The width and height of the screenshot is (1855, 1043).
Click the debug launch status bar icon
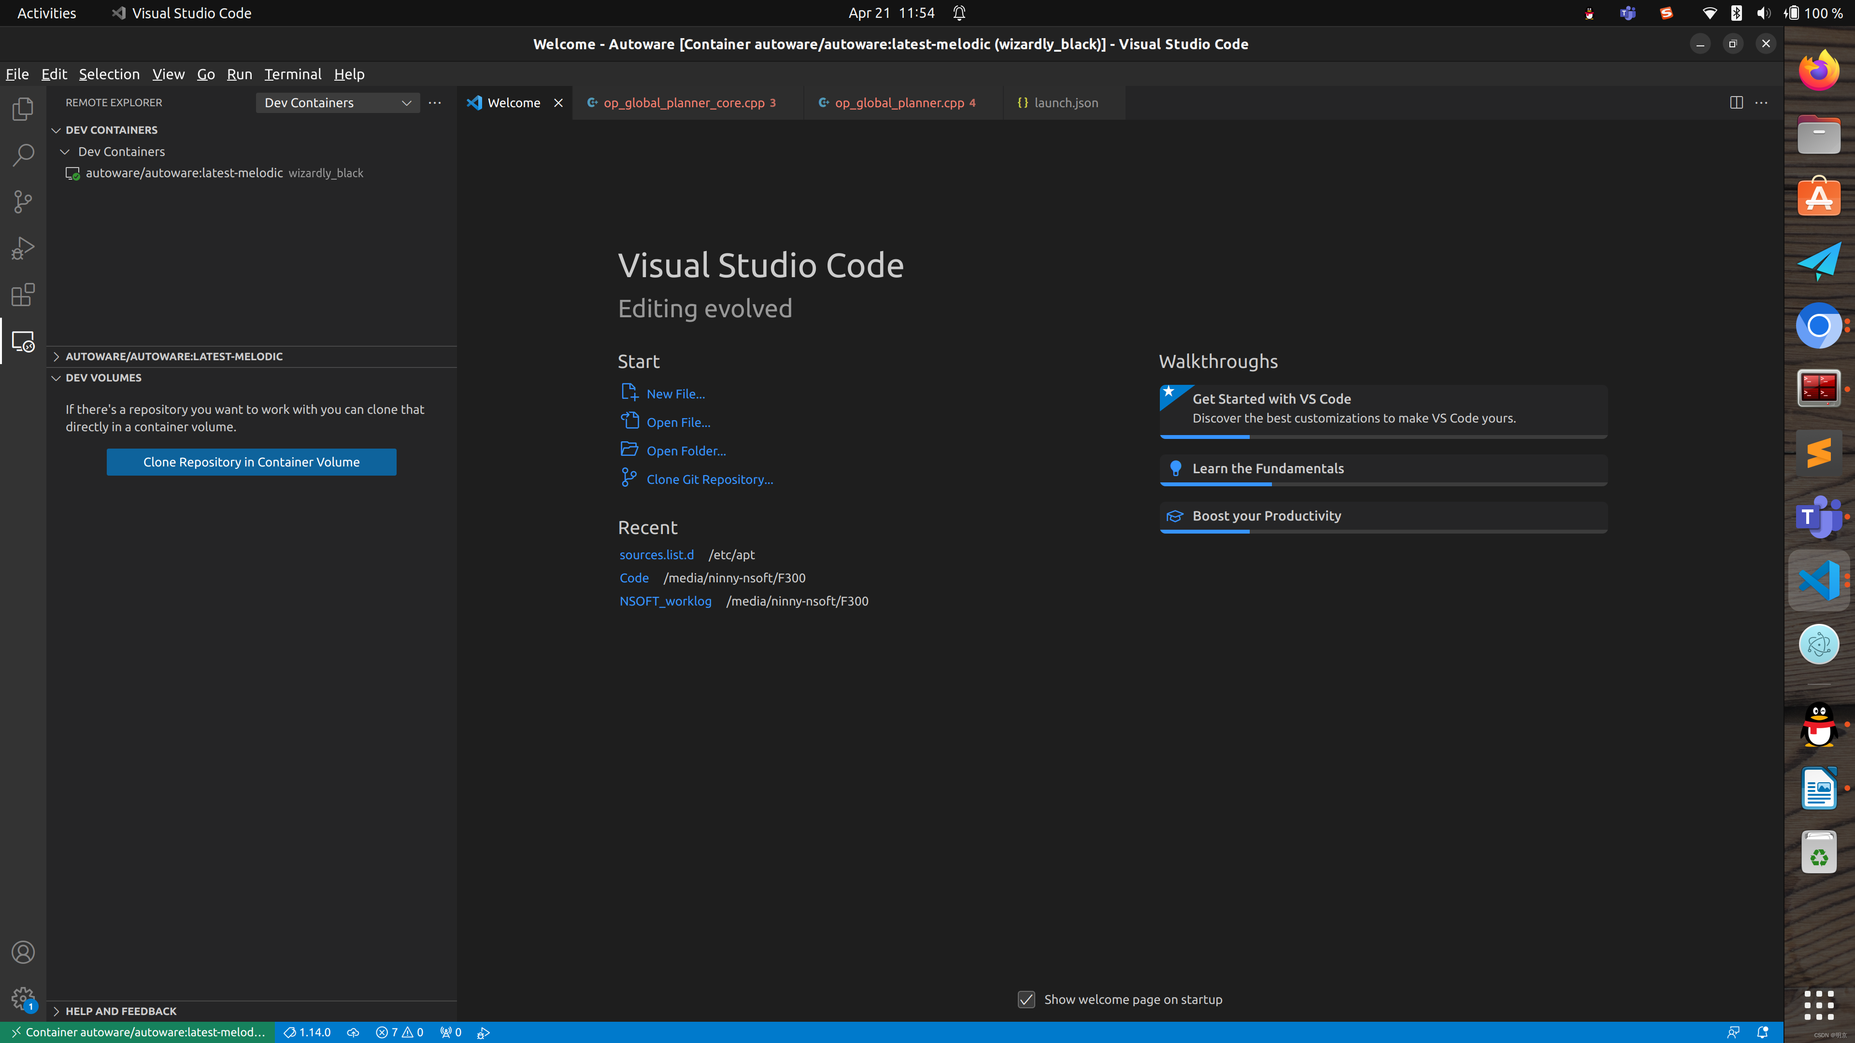(484, 1032)
